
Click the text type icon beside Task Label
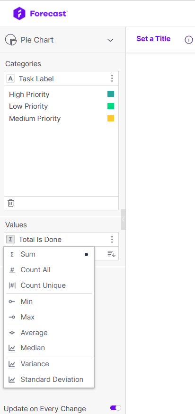click(x=10, y=78)
